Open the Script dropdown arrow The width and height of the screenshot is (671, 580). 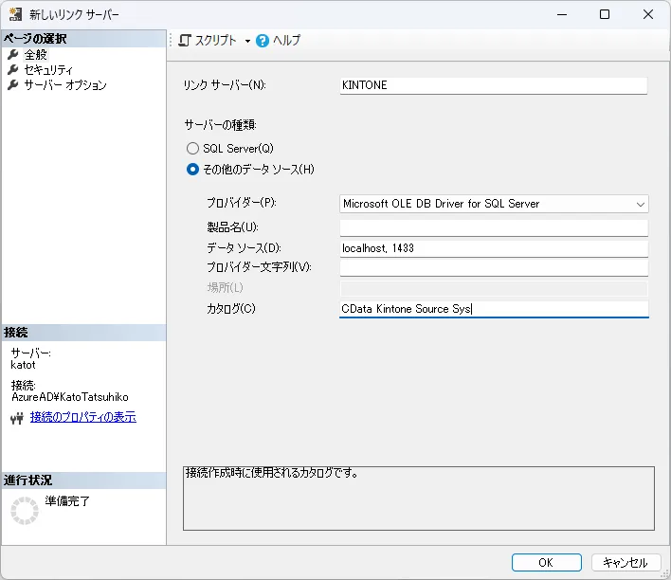point(247,41)
